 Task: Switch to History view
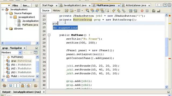[x=56, y=11]
